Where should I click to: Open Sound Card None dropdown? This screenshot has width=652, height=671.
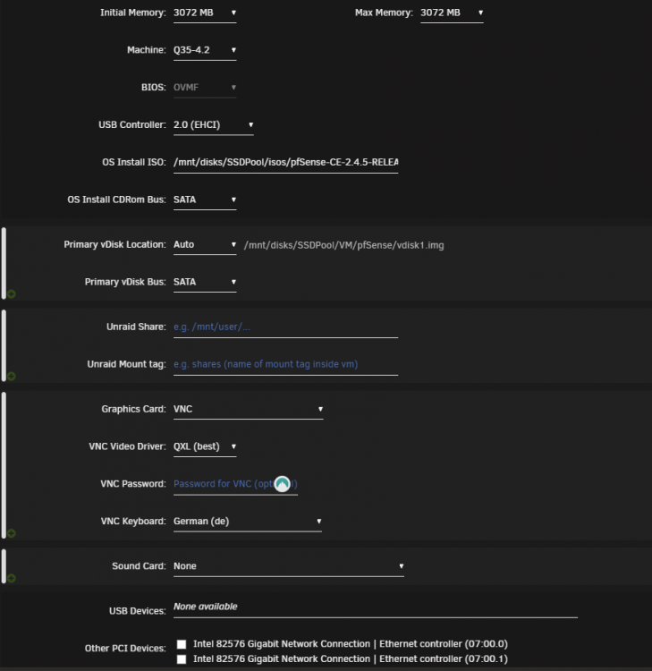[x=289, y=566]
